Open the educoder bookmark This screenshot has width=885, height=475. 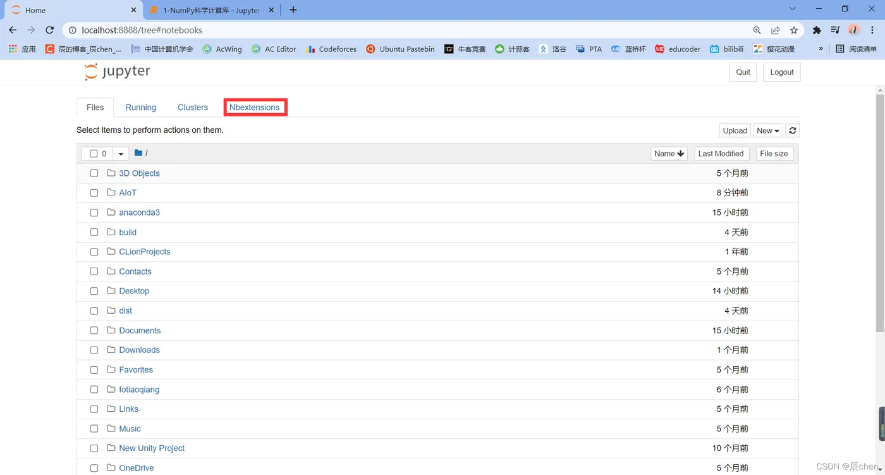tap(678, 49)
